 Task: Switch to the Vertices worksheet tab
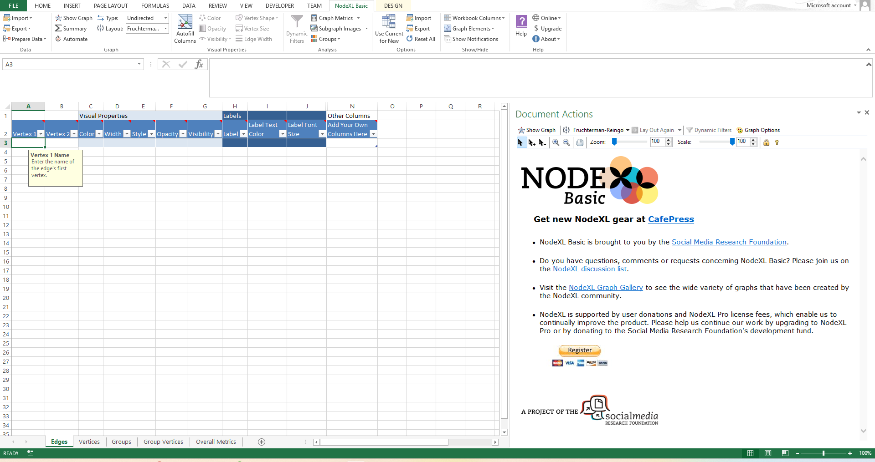[x=89, y=442]
